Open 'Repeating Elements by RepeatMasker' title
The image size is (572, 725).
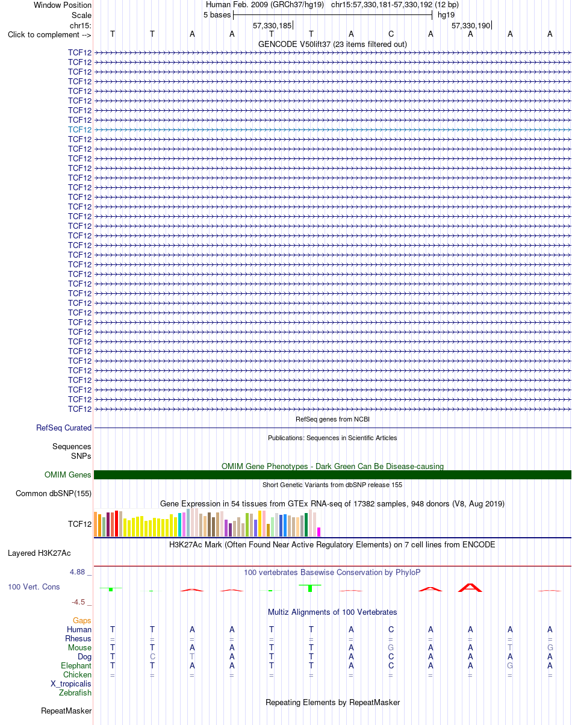pyautogui.click(x=332, y=703)
